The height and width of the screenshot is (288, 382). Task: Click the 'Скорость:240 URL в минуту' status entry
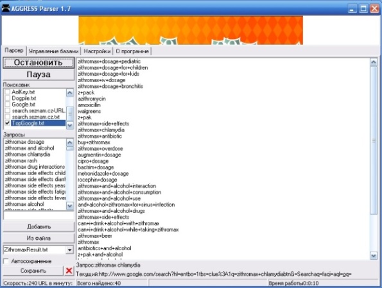[x=39, y=283]
